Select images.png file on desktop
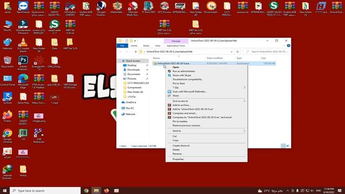The height and width of the screenshot is (194, 345). 39,117
